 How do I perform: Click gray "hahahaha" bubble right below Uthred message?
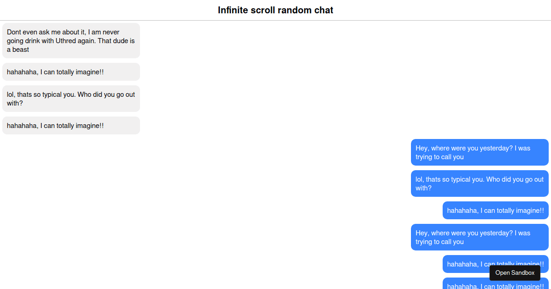[x=71, y=72]
